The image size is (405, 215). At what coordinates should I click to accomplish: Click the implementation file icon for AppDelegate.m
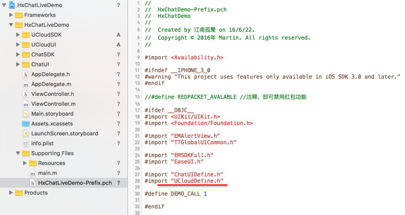click(x=26, y=84)
